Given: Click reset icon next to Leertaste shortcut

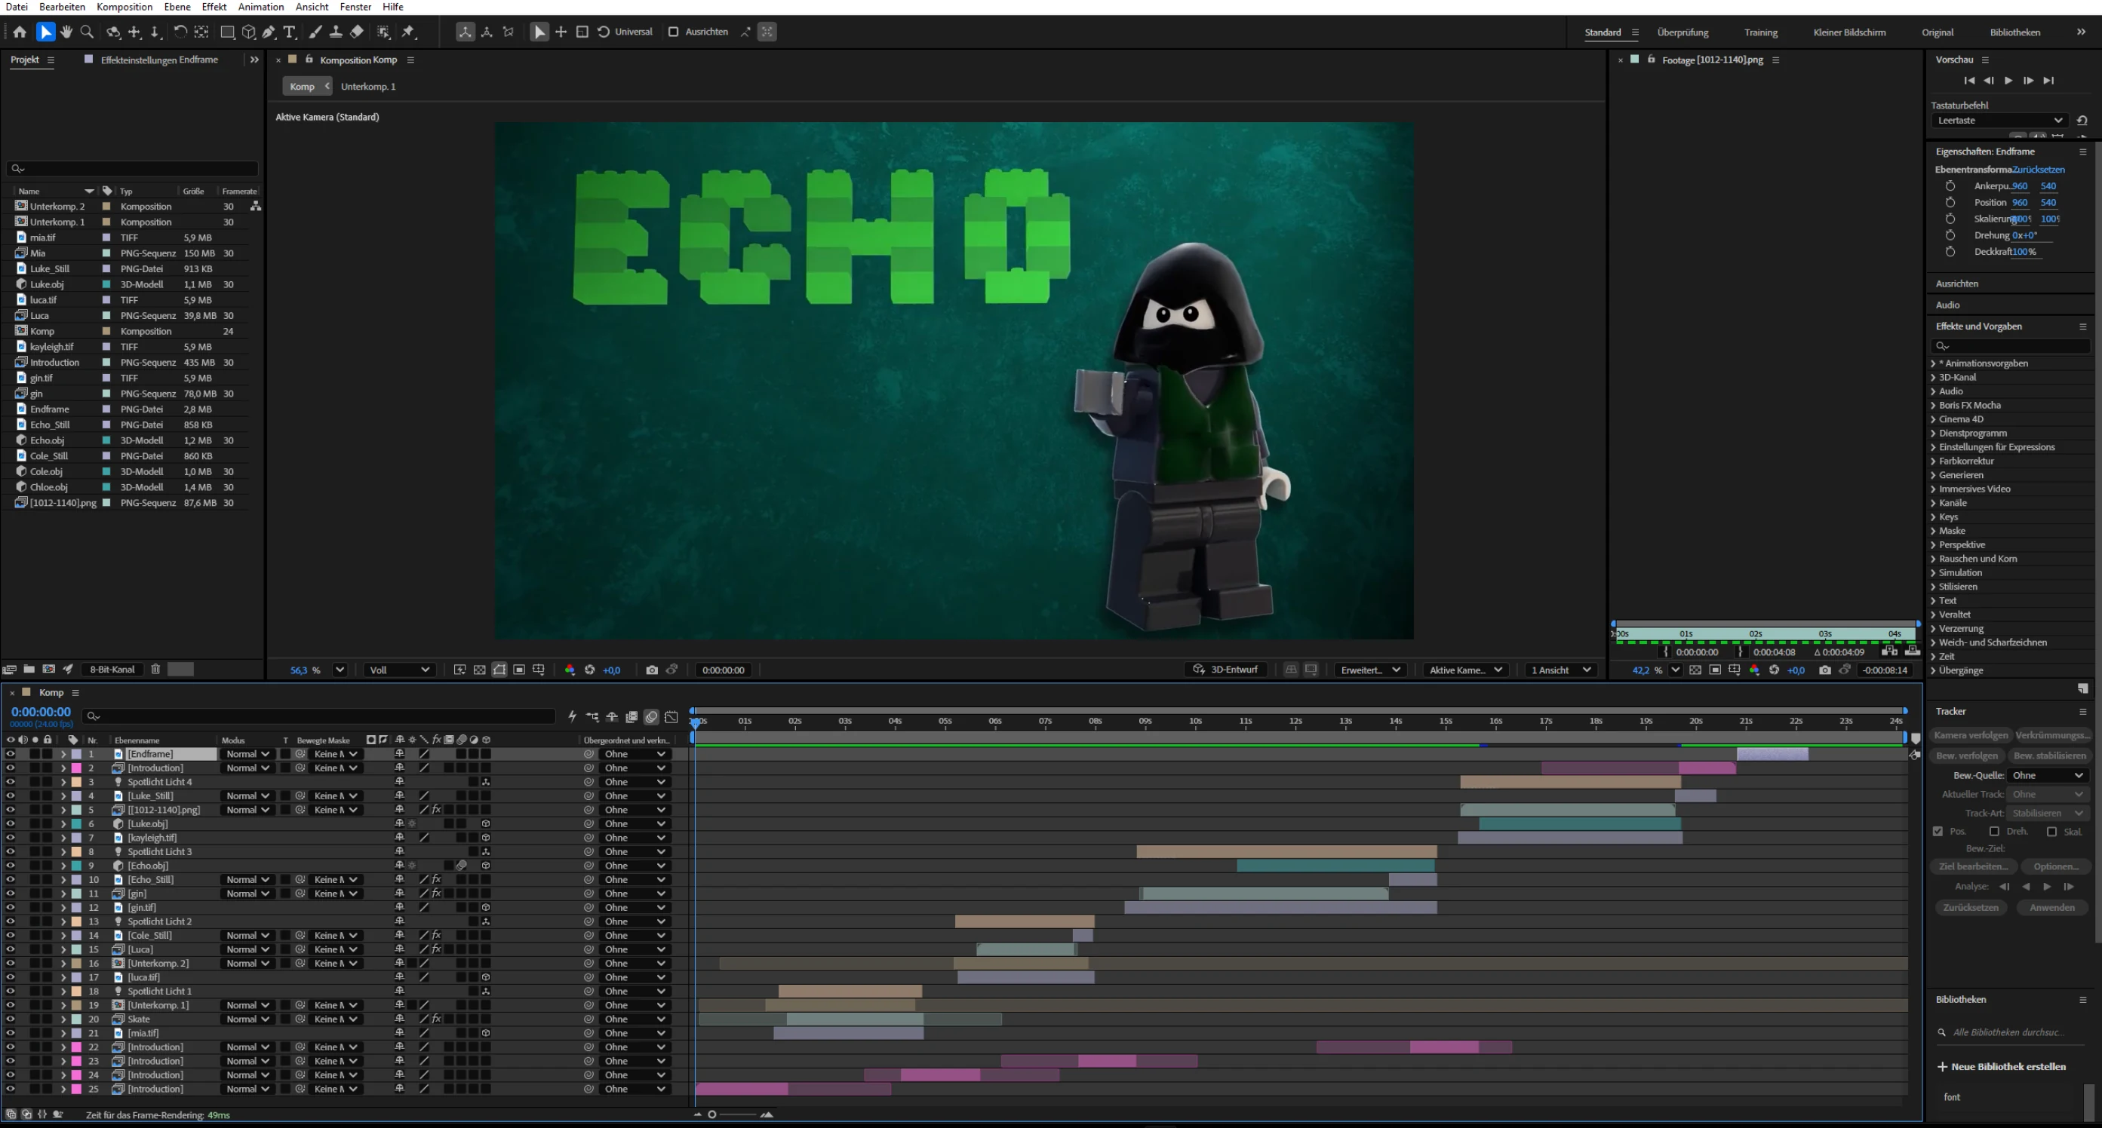Looking at the screenshot, I should click(2082, 120).
